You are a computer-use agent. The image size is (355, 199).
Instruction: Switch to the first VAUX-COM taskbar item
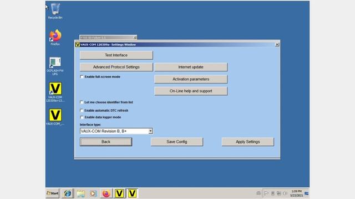119,193
